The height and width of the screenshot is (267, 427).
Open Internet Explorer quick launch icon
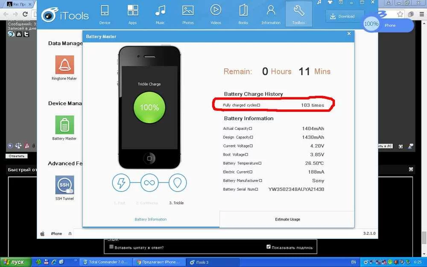54,262
